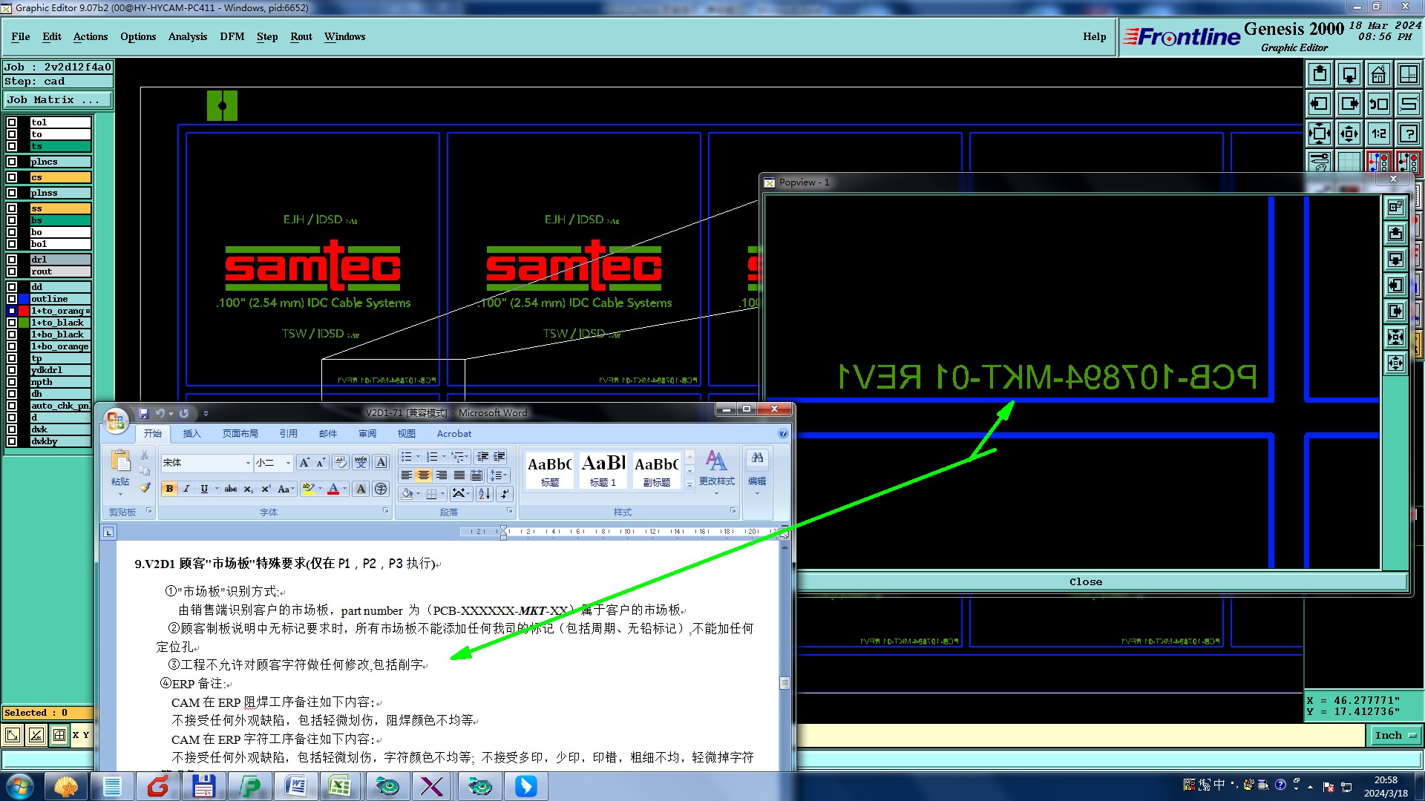Screen dimensions: 1425x801
Task: Click the pan right view icon
Action: 1349,104
